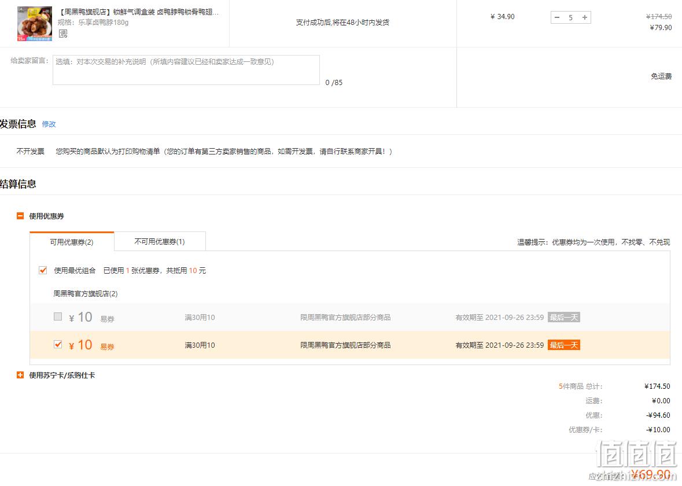
Task: Click the total amount ¥174.50 in summary
Action: [657, 386]
